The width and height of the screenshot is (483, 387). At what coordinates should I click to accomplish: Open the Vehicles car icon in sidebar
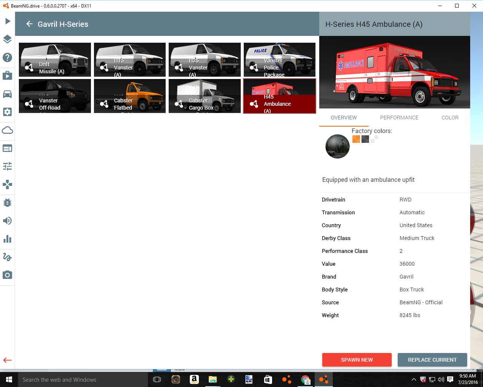click(8, 94)
